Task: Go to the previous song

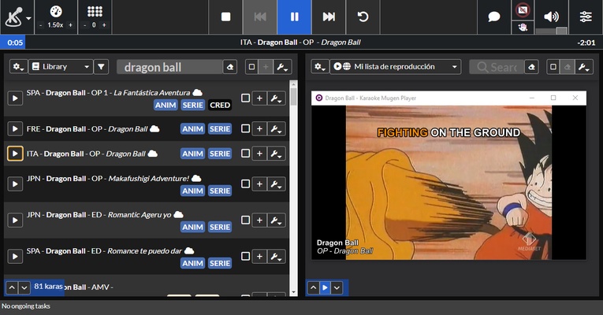Action: coord(260,17)
